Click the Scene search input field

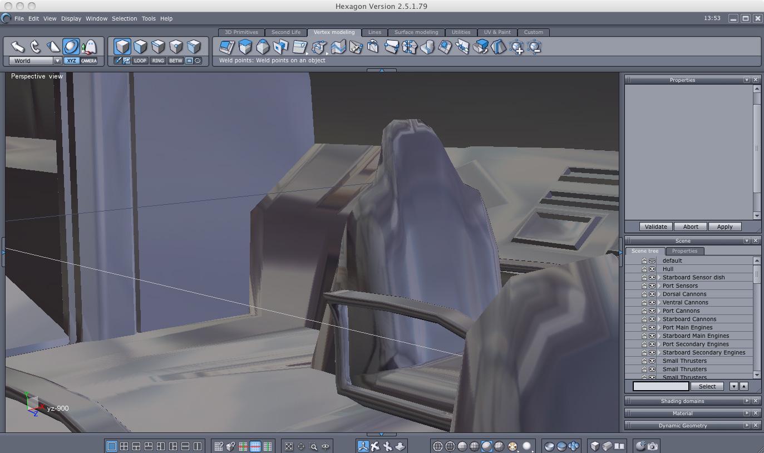(x=661, y=386)
